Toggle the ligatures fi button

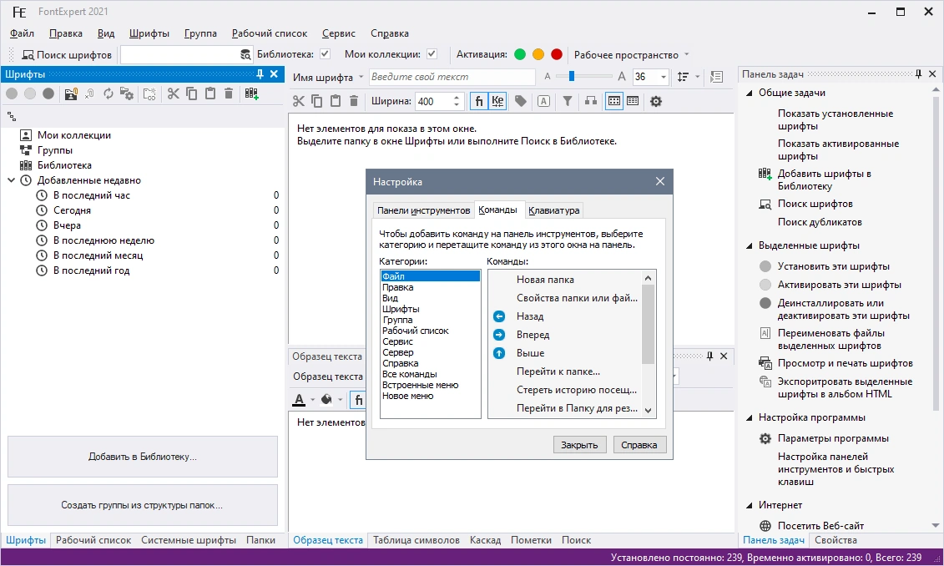tap(479, 101)
